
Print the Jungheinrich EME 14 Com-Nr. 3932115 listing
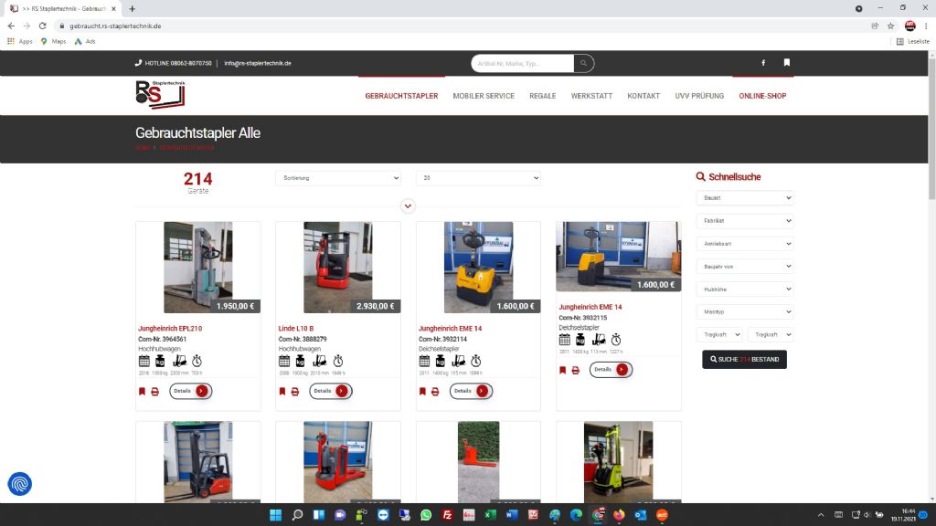coord(576,370)
